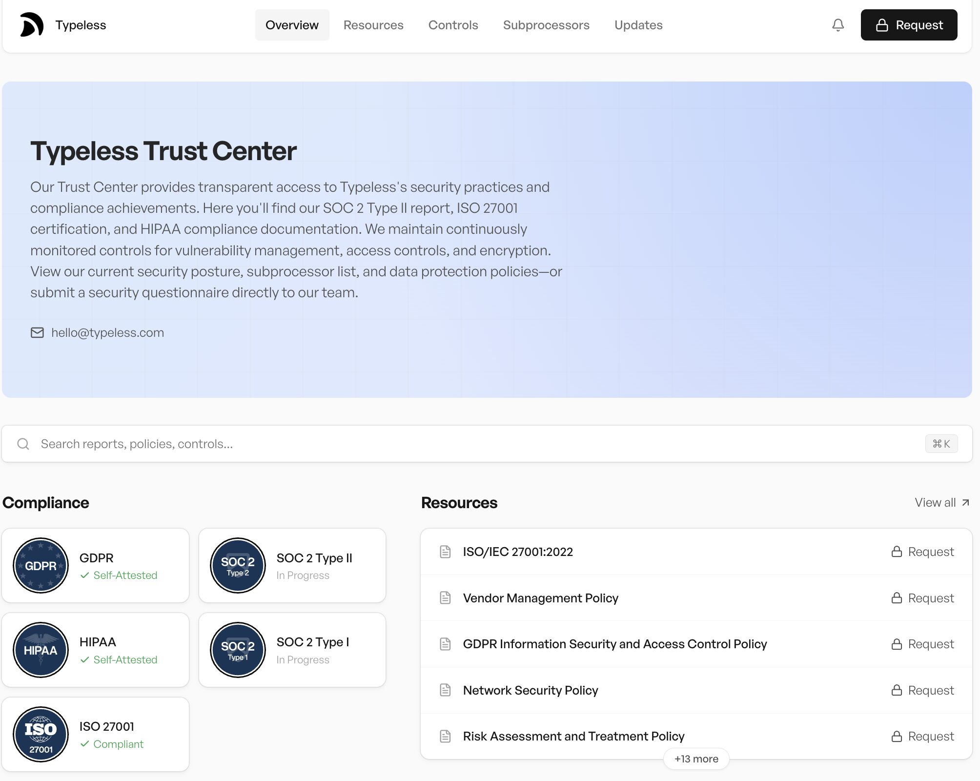This screenshot has height=781, width=980.
Task: Open the notifications bell
Action: click(x=838, y=25)
